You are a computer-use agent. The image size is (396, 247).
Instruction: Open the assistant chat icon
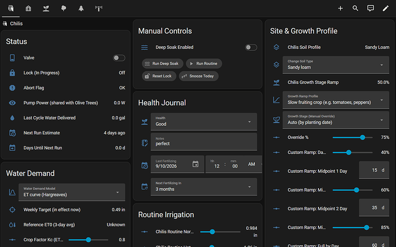click(371, 9)
